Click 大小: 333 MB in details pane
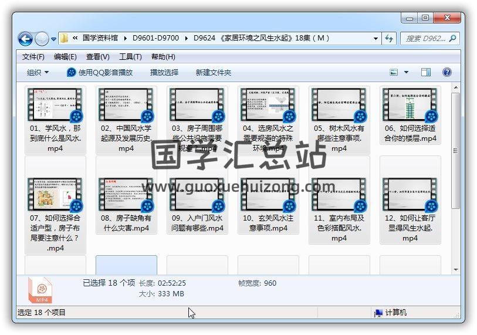The height and width of the screenshot is (335, 477). (161, 294)
